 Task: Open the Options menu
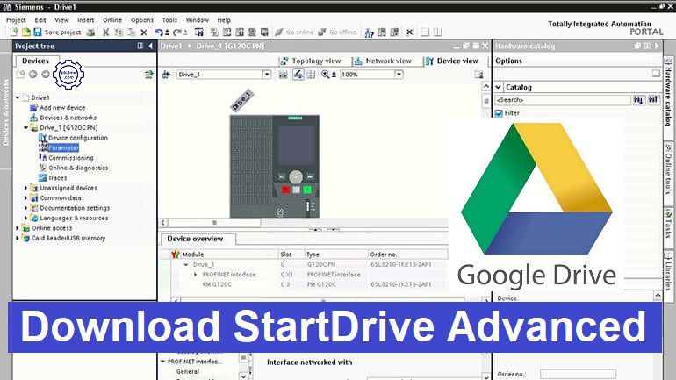[141, 19]
